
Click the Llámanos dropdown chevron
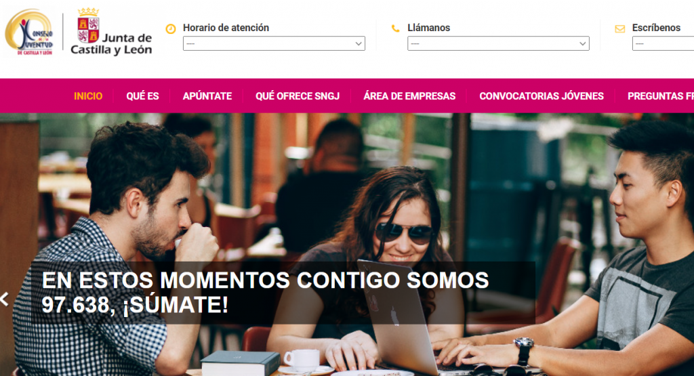[583, 44]
